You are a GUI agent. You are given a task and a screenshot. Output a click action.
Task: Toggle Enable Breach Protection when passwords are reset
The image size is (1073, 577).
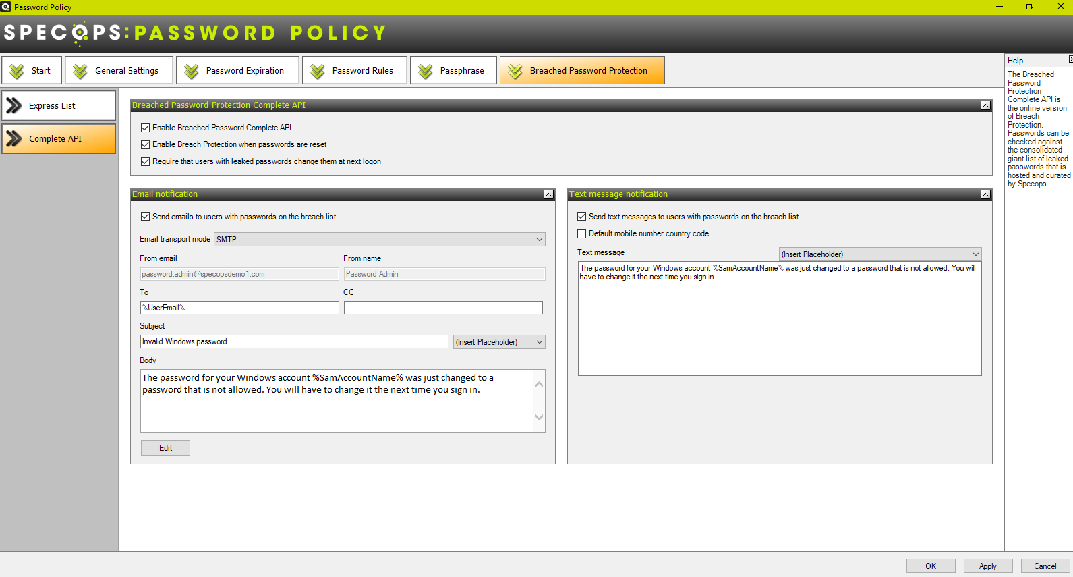click(x=145, y=144)
